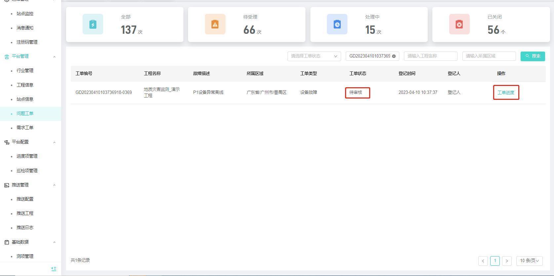Viewport: 554px width, 276px height.
Task: Open 需求工单 in the sidebar
Action: 25,128
